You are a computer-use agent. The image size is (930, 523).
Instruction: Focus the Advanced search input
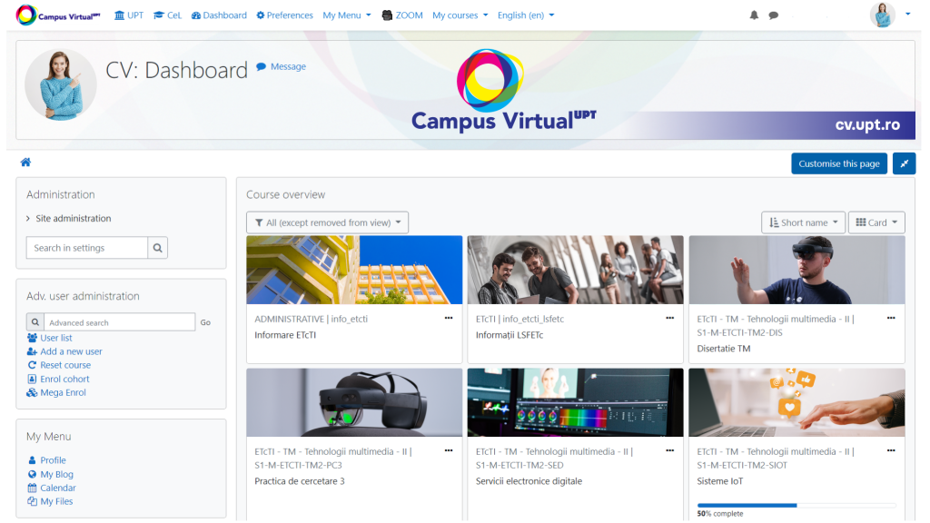[120, 322]
